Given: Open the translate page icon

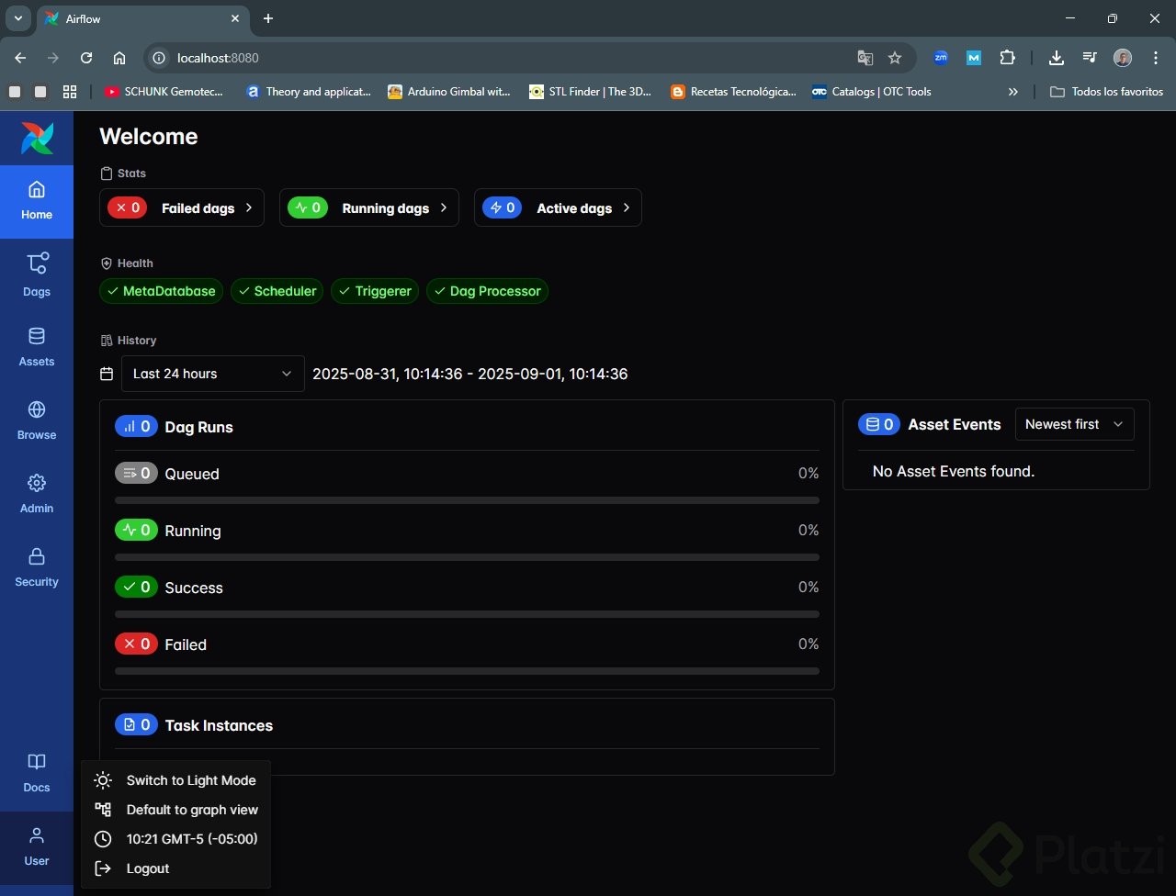Looking at the screenshot, I should (865, 58).
